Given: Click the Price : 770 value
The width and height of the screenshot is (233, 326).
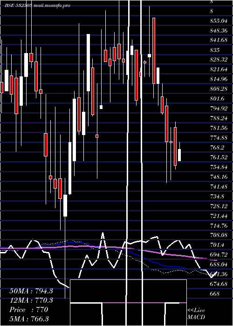Looking at the screenshot, I should point(29,310).
